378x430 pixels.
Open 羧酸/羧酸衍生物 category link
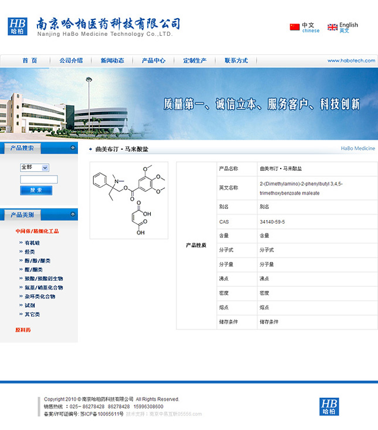click(x=44, y=278)
